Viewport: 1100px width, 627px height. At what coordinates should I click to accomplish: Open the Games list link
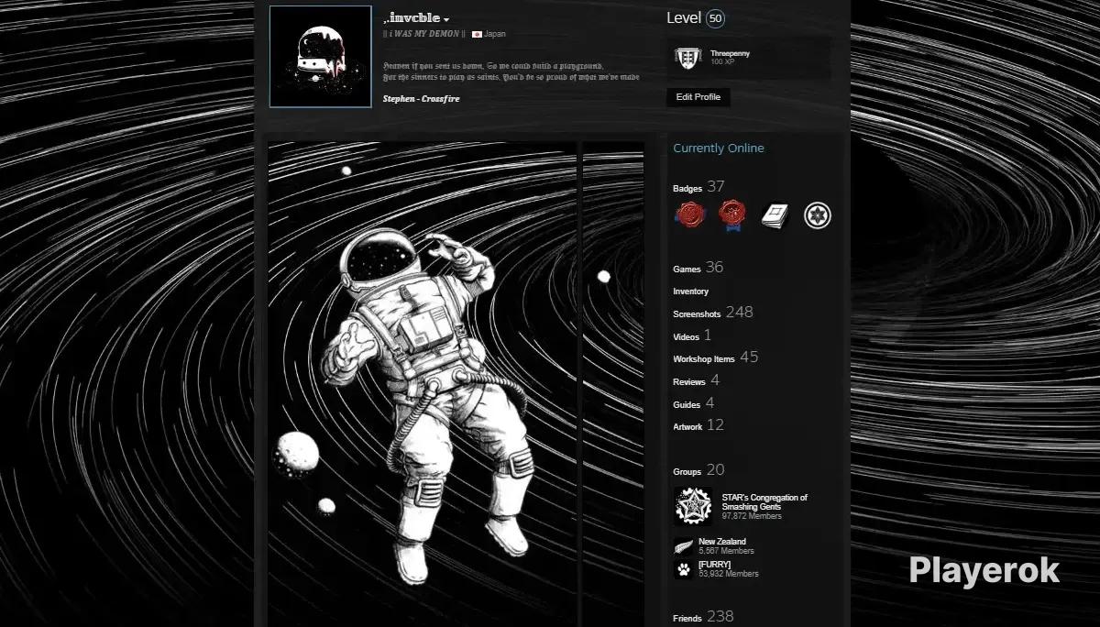pyautogui.click(x=687, y=269)
